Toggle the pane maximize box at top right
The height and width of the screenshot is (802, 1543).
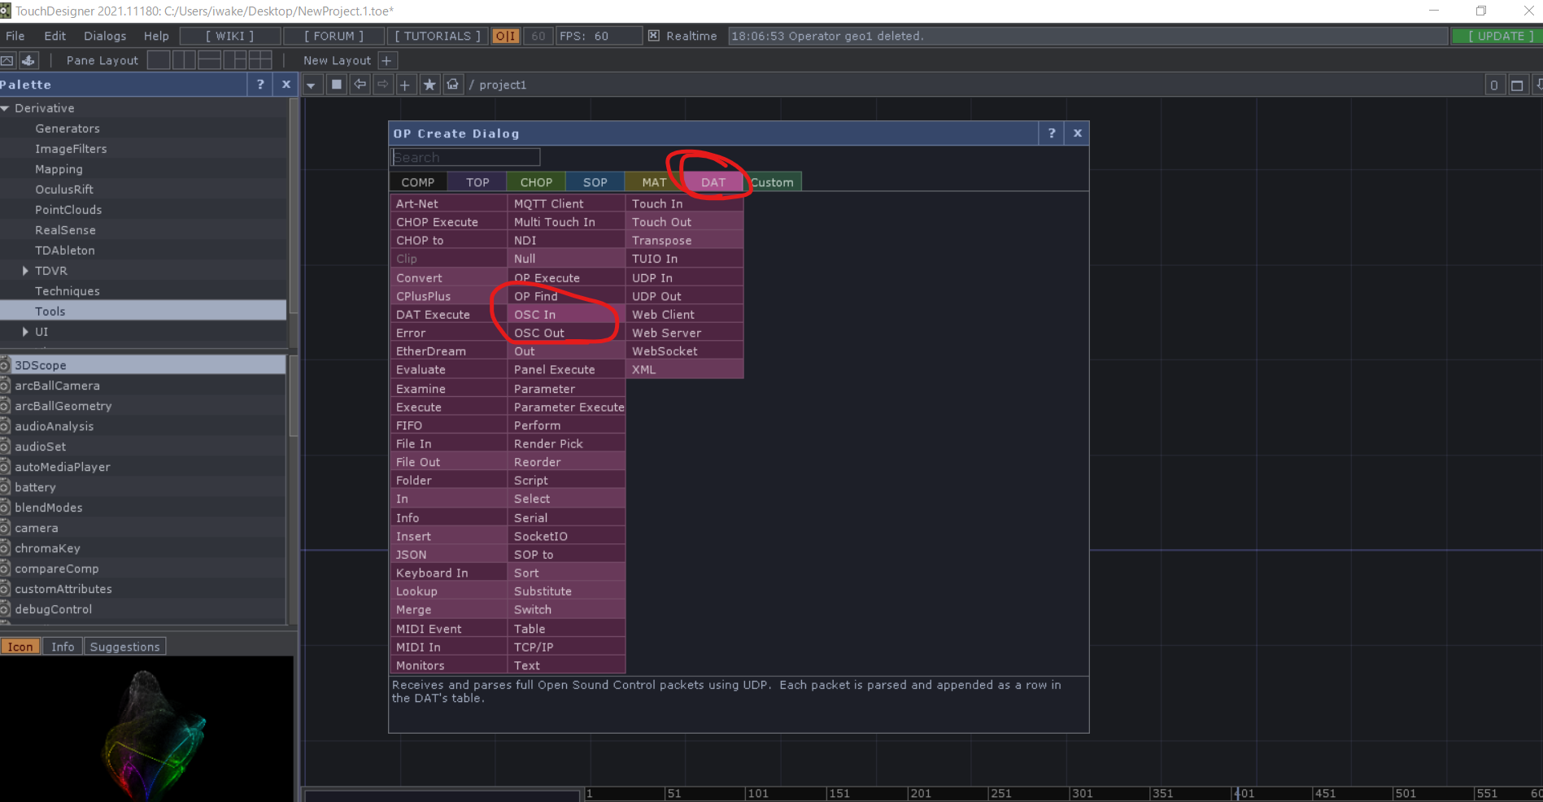click(x=1516, y=84)
